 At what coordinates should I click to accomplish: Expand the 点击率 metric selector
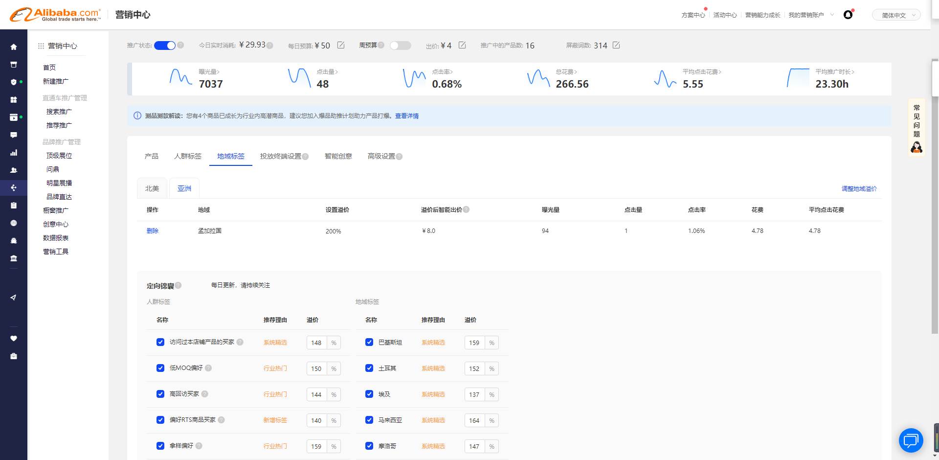click(443, 72)
